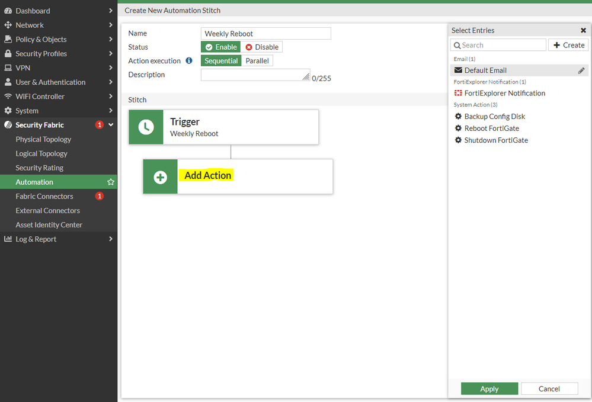This screenshot has height=402, width=592.
Task: Collapse the Security Fabric menu chevron
Action: 111,125
